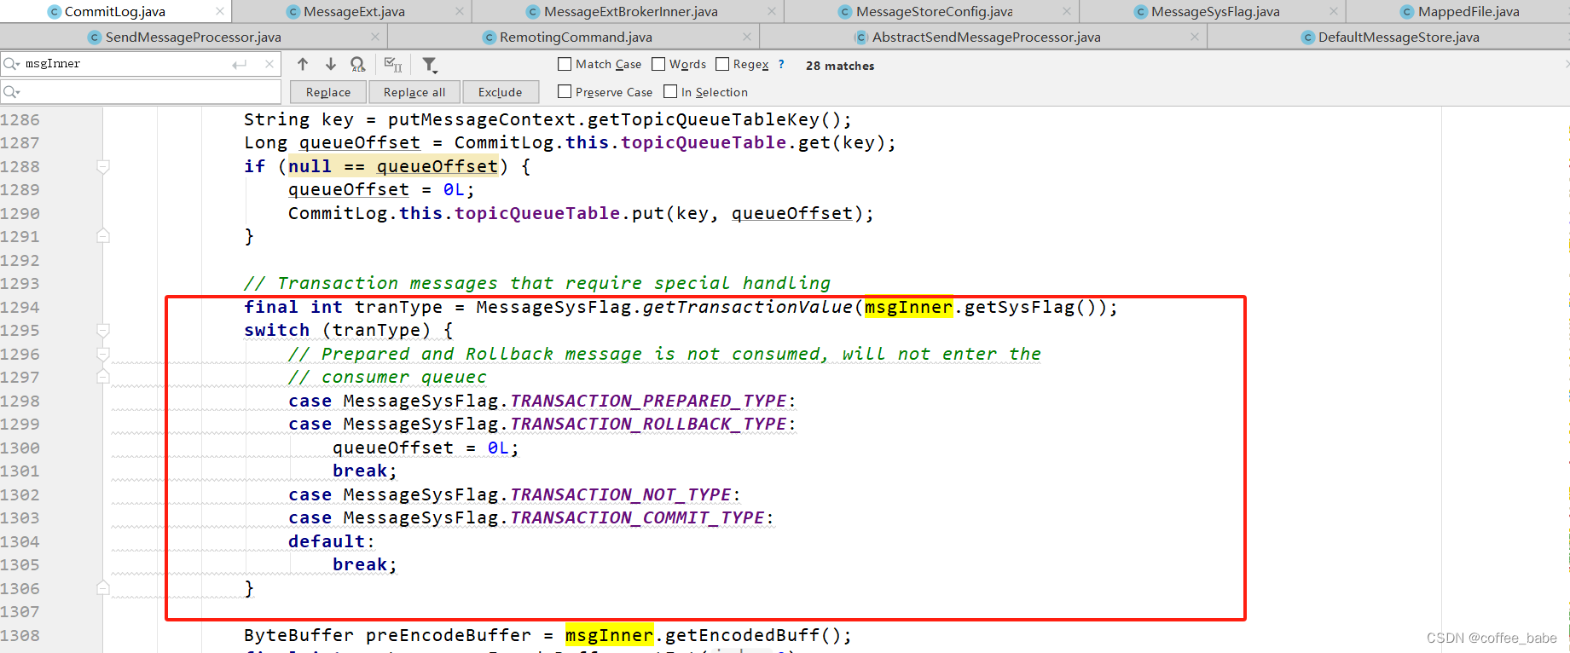Click TRANSACTION_ROLLBACK_TYPE constant
The image size is (1570, 653).
point(648,424)
